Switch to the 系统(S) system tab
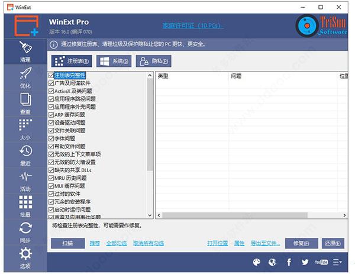355x274 pixels. point(114,61)
